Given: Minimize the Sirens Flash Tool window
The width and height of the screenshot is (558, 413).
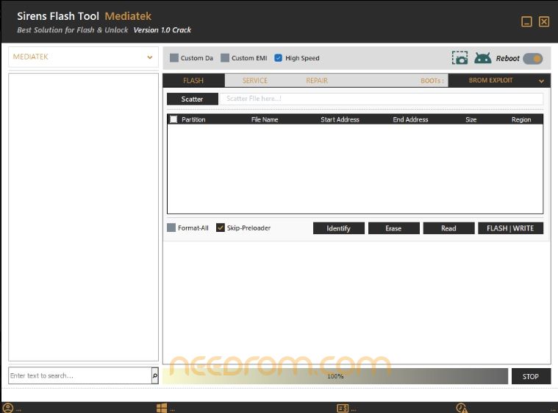Looking at the screenshot, I should click(526, 22).
